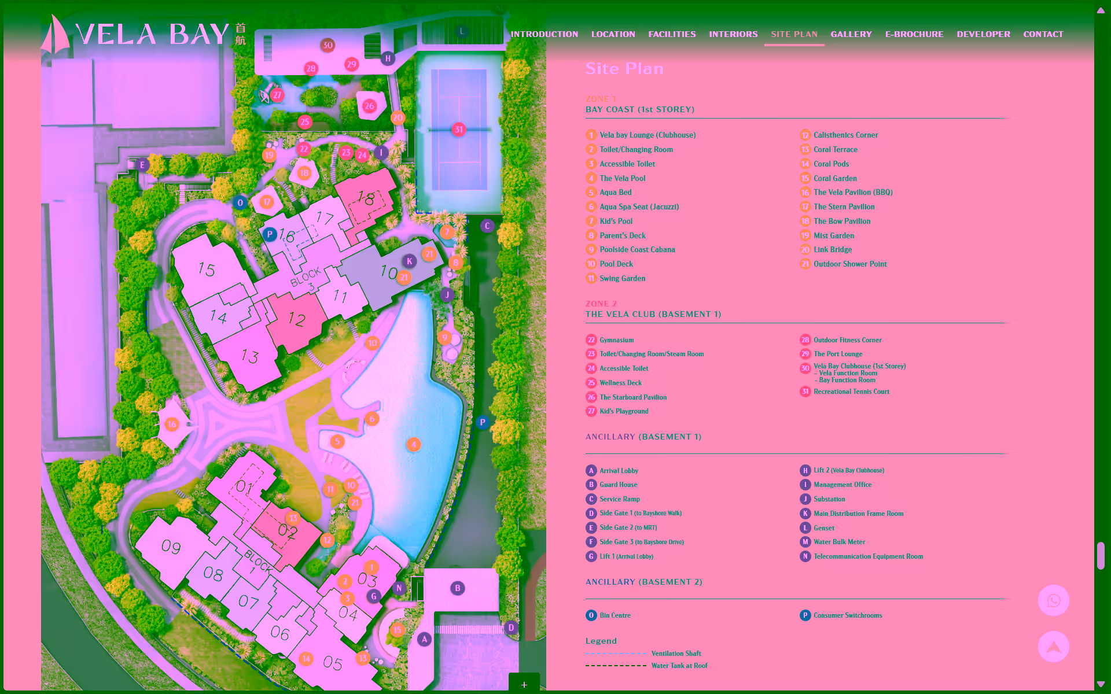
Task: Click marker N on the map
Action: 399,588
